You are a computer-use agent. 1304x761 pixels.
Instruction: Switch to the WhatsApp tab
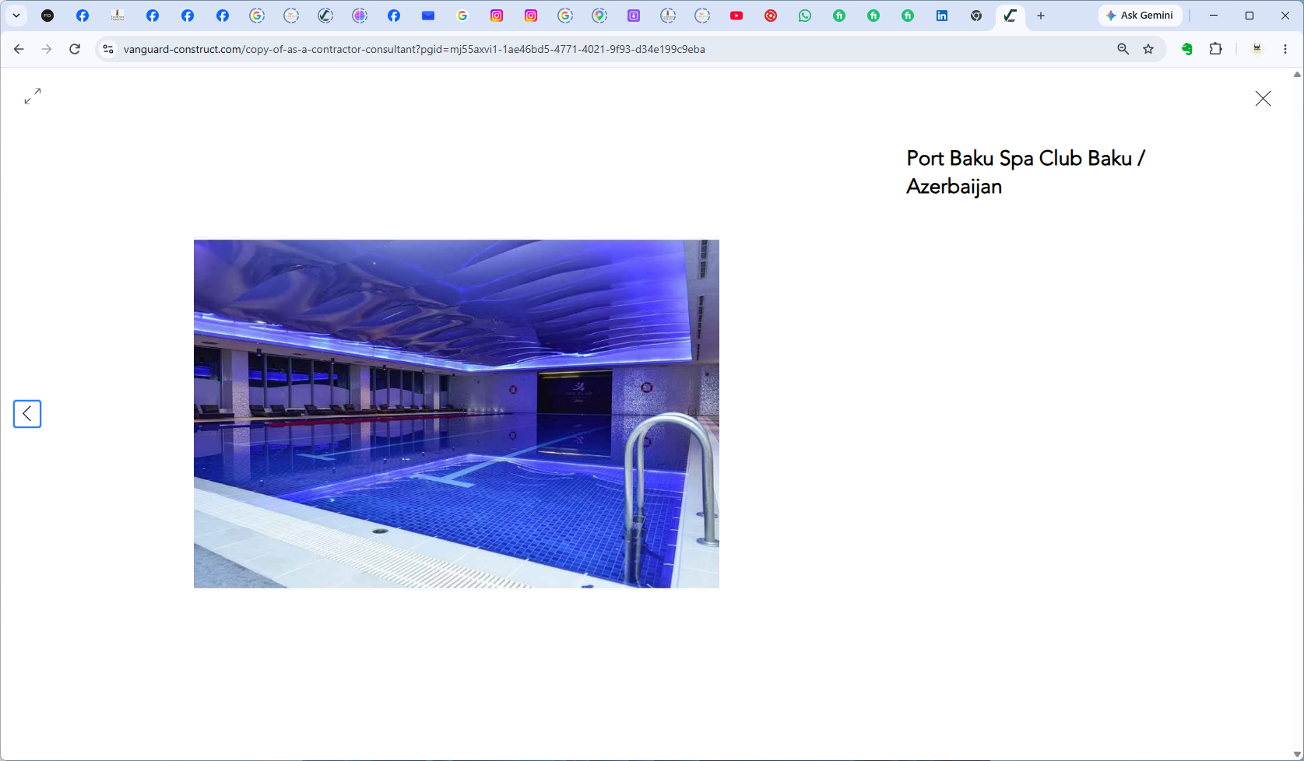tap(805, 16)
